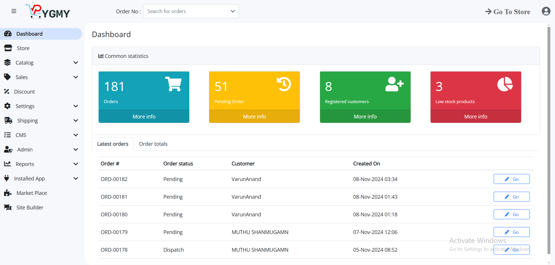
Task: Expand the Sales menu
Action: coord(76,77)
